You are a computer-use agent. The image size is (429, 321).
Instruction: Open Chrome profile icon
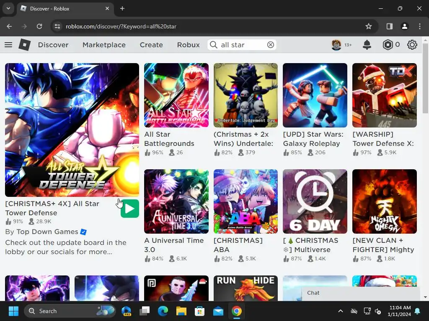click(x=404, y=26)
